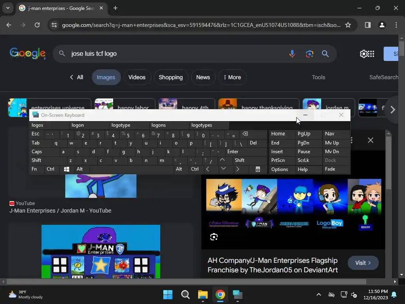Image resolution: width=405 pixels, height=304 pixels.
Task: Show next suggestion chips with arrow
Action: [x=393, y=110]
